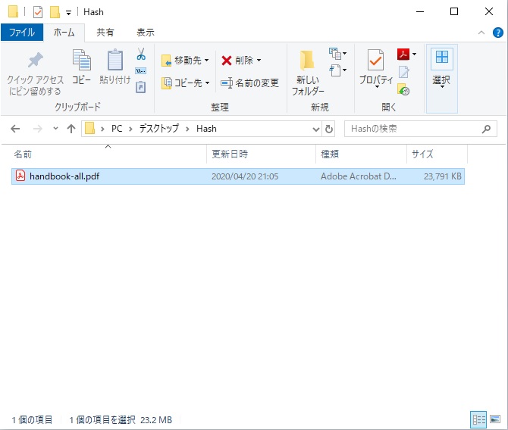Click the date 2020/04/20 21:05
Screen dimensions: 508x430
click(x=245, y=176)
